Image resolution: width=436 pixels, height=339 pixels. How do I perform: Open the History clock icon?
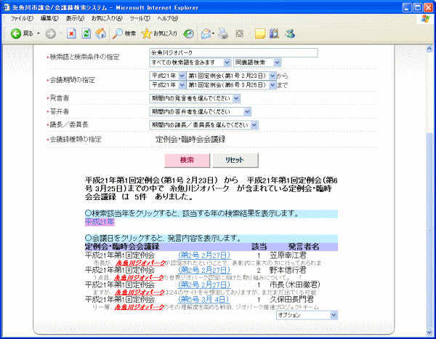tap(188, 34)
